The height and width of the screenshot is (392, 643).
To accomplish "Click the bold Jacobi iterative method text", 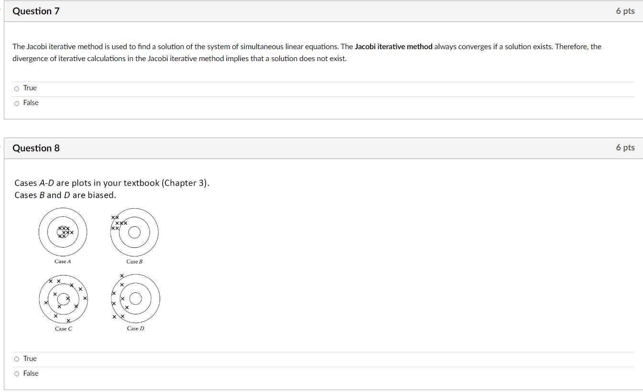I will (392, 46).
